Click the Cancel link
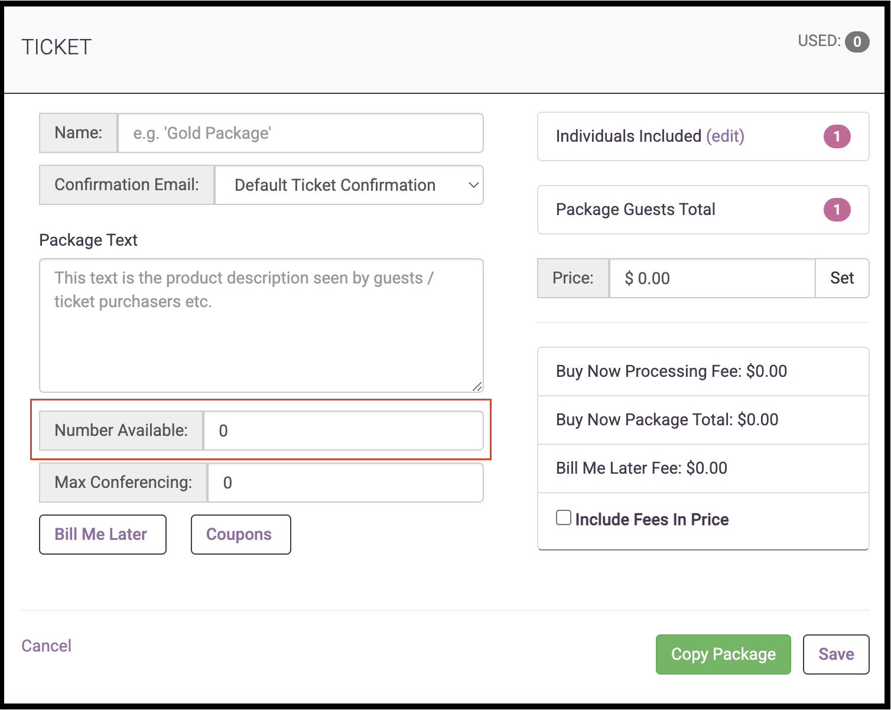The height and width of the screenshot is (710, 891). (46, 646)
